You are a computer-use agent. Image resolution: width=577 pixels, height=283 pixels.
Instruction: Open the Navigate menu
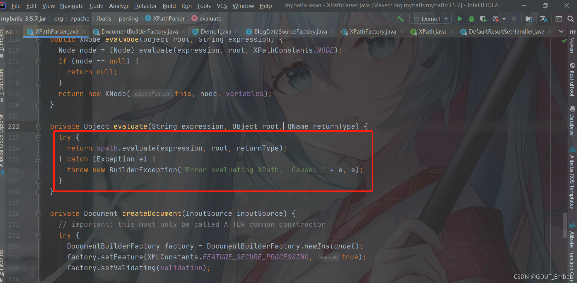coord(72,6)
